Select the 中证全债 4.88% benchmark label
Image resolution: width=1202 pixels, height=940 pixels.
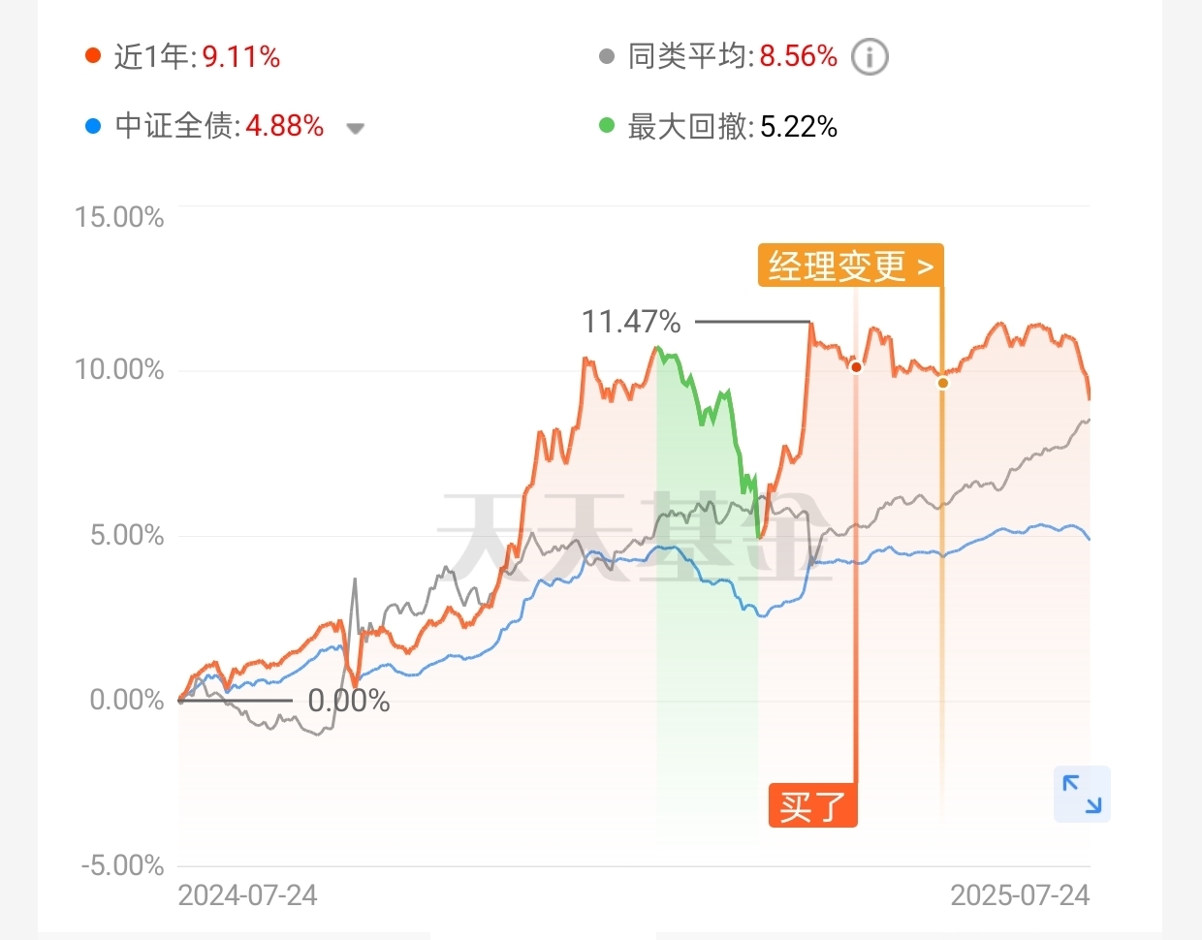click(x=219, y=127)
